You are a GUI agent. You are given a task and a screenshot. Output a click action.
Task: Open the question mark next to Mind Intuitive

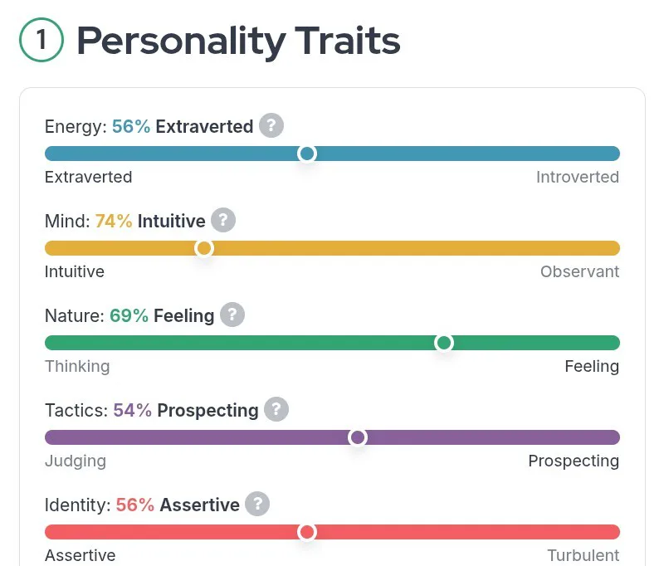pyautogui.click(x=223, y=221)
